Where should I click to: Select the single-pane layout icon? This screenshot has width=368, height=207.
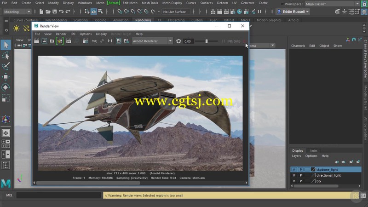[6, 133]
